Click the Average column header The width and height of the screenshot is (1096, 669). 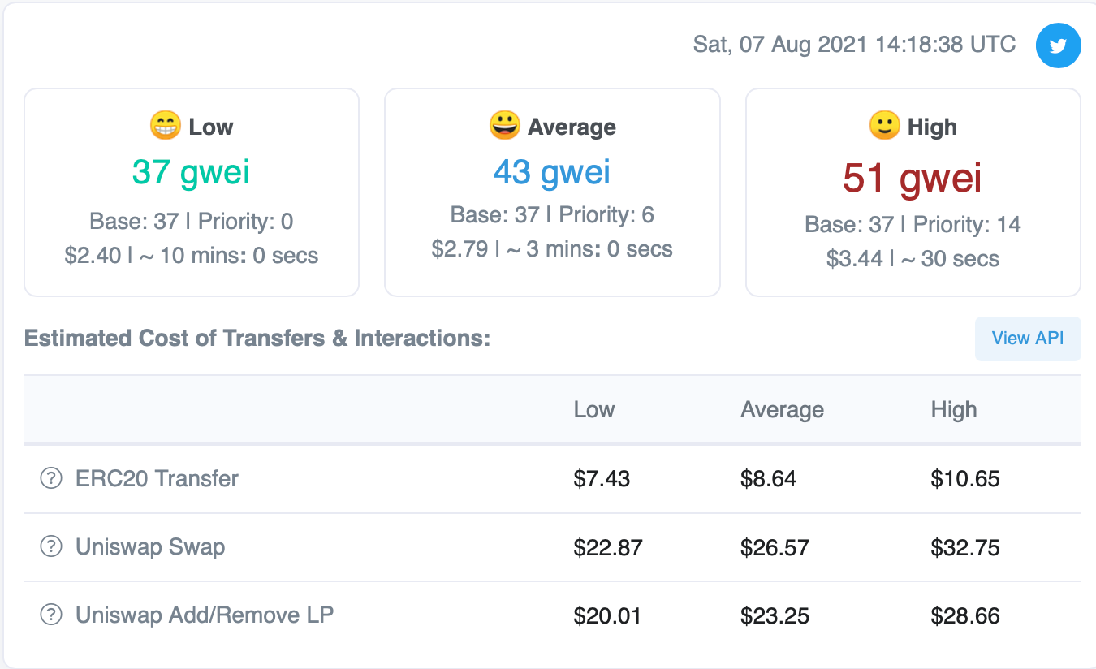coord(782,410)
